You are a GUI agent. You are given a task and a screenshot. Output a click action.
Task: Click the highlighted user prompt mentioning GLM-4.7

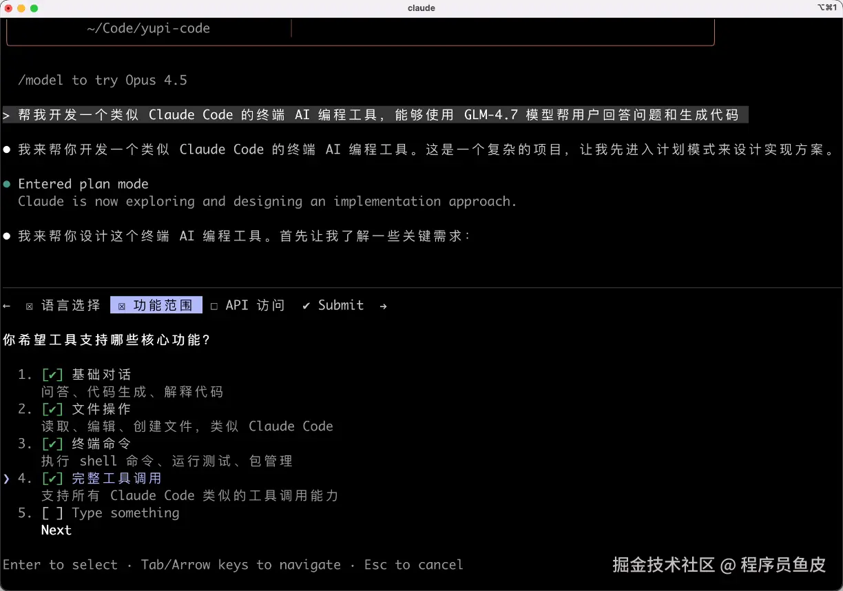[x=375, y=115]
